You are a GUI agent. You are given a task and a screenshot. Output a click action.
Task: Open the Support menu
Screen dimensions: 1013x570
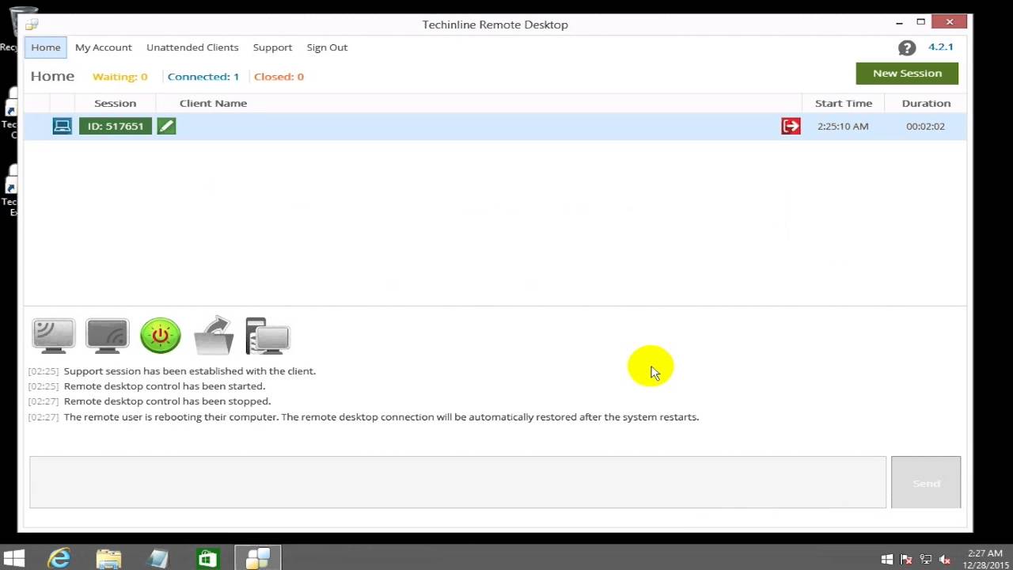(272, 47)
